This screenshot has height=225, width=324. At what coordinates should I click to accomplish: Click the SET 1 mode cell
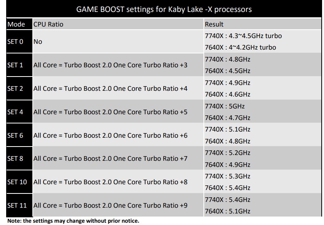pyautogui.click(x=19, y=65)
